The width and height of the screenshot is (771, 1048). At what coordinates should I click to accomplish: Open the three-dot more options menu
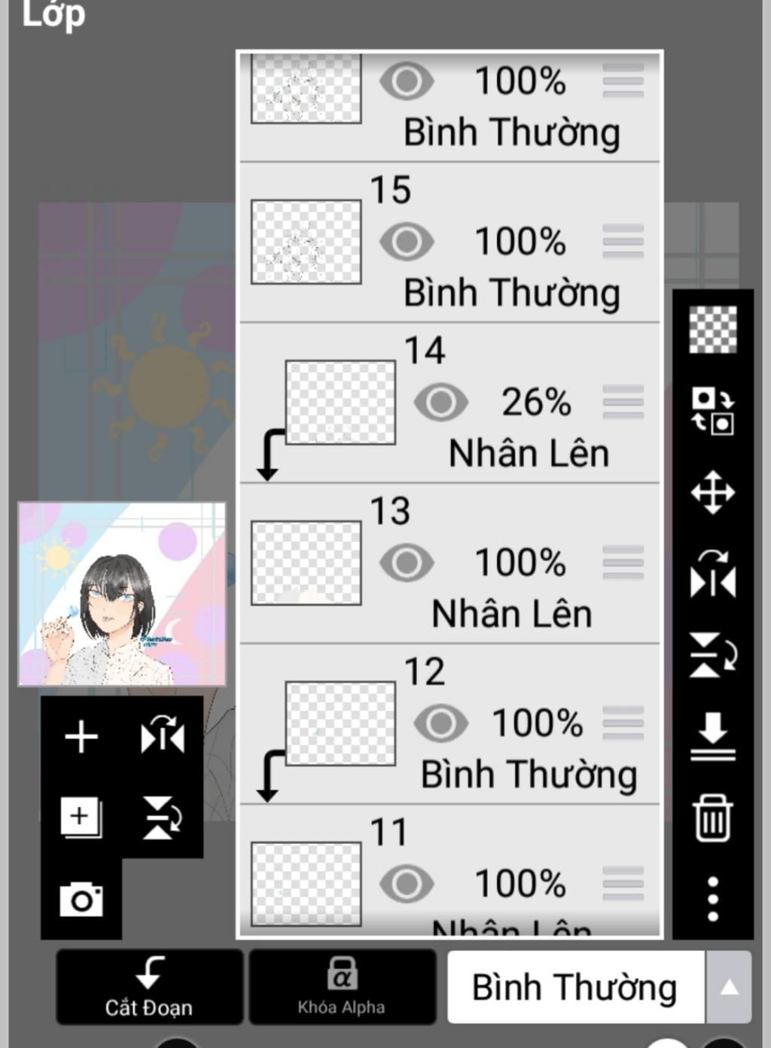(x=712, y=899)
